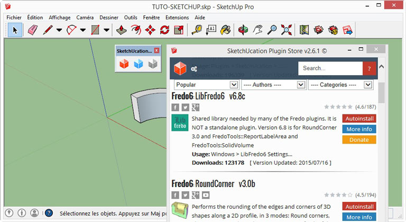Select the Offset tool

point(136,30)
